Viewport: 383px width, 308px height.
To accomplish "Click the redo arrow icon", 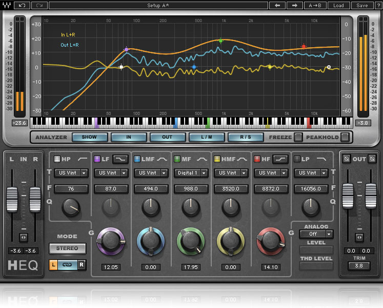I will pyautogui.click(x=39, y=5).
